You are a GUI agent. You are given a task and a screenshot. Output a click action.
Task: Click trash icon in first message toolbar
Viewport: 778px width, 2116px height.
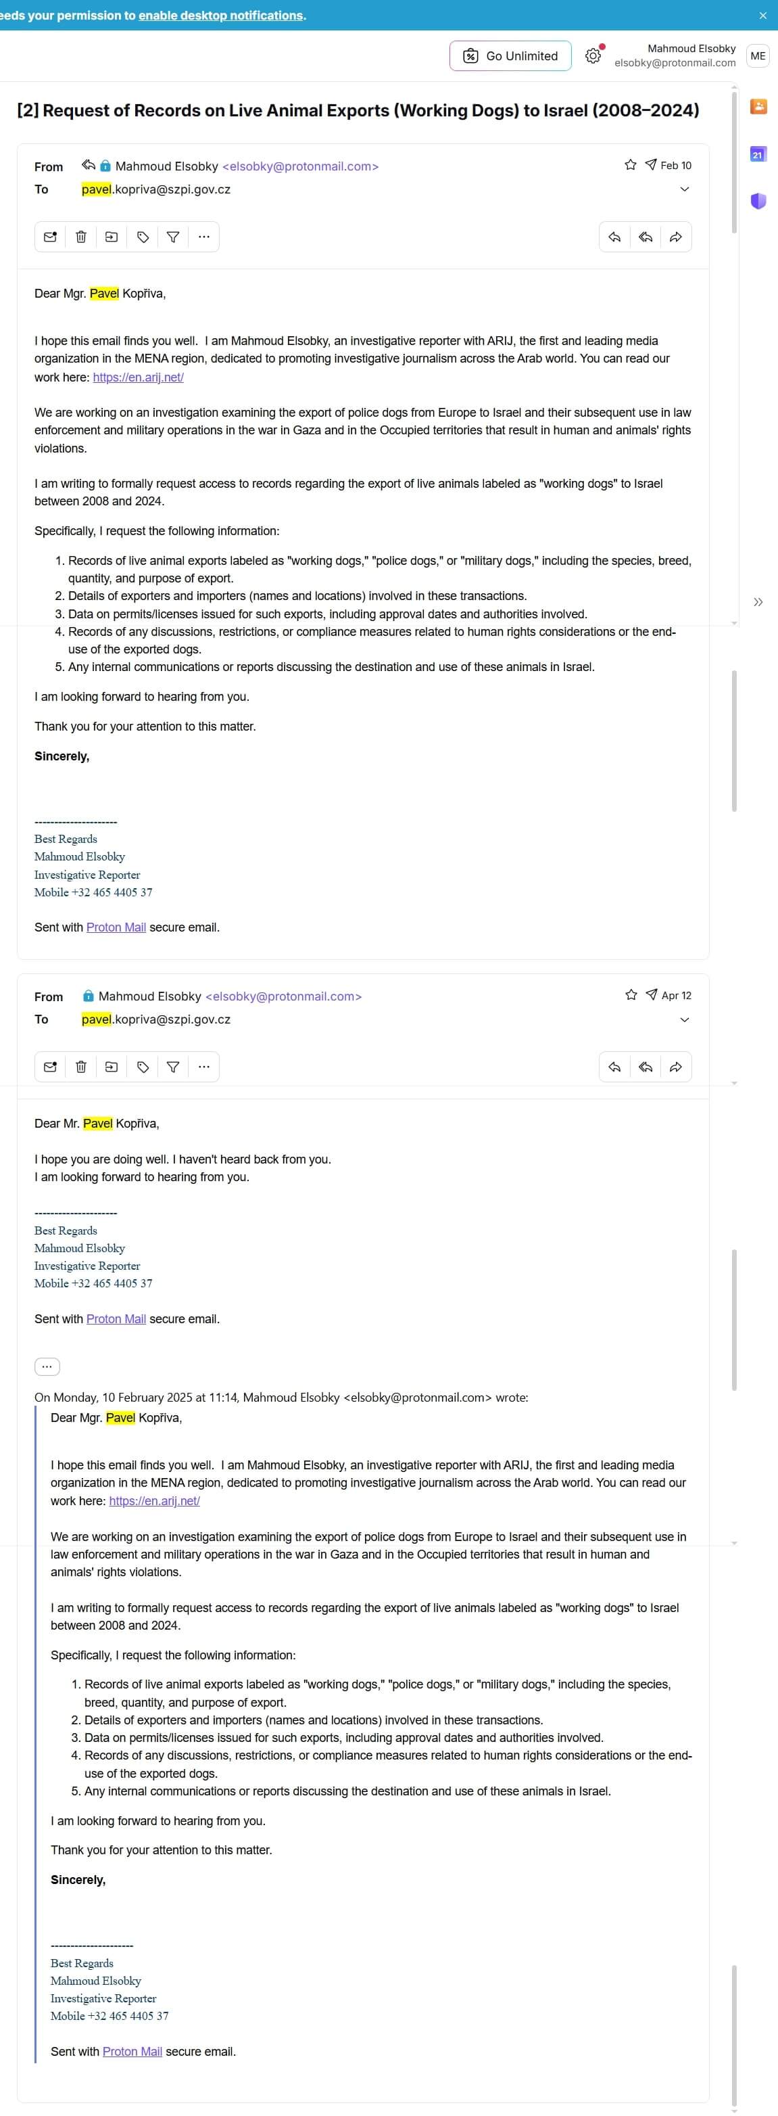pyautogui.click(x=81, y=237)
